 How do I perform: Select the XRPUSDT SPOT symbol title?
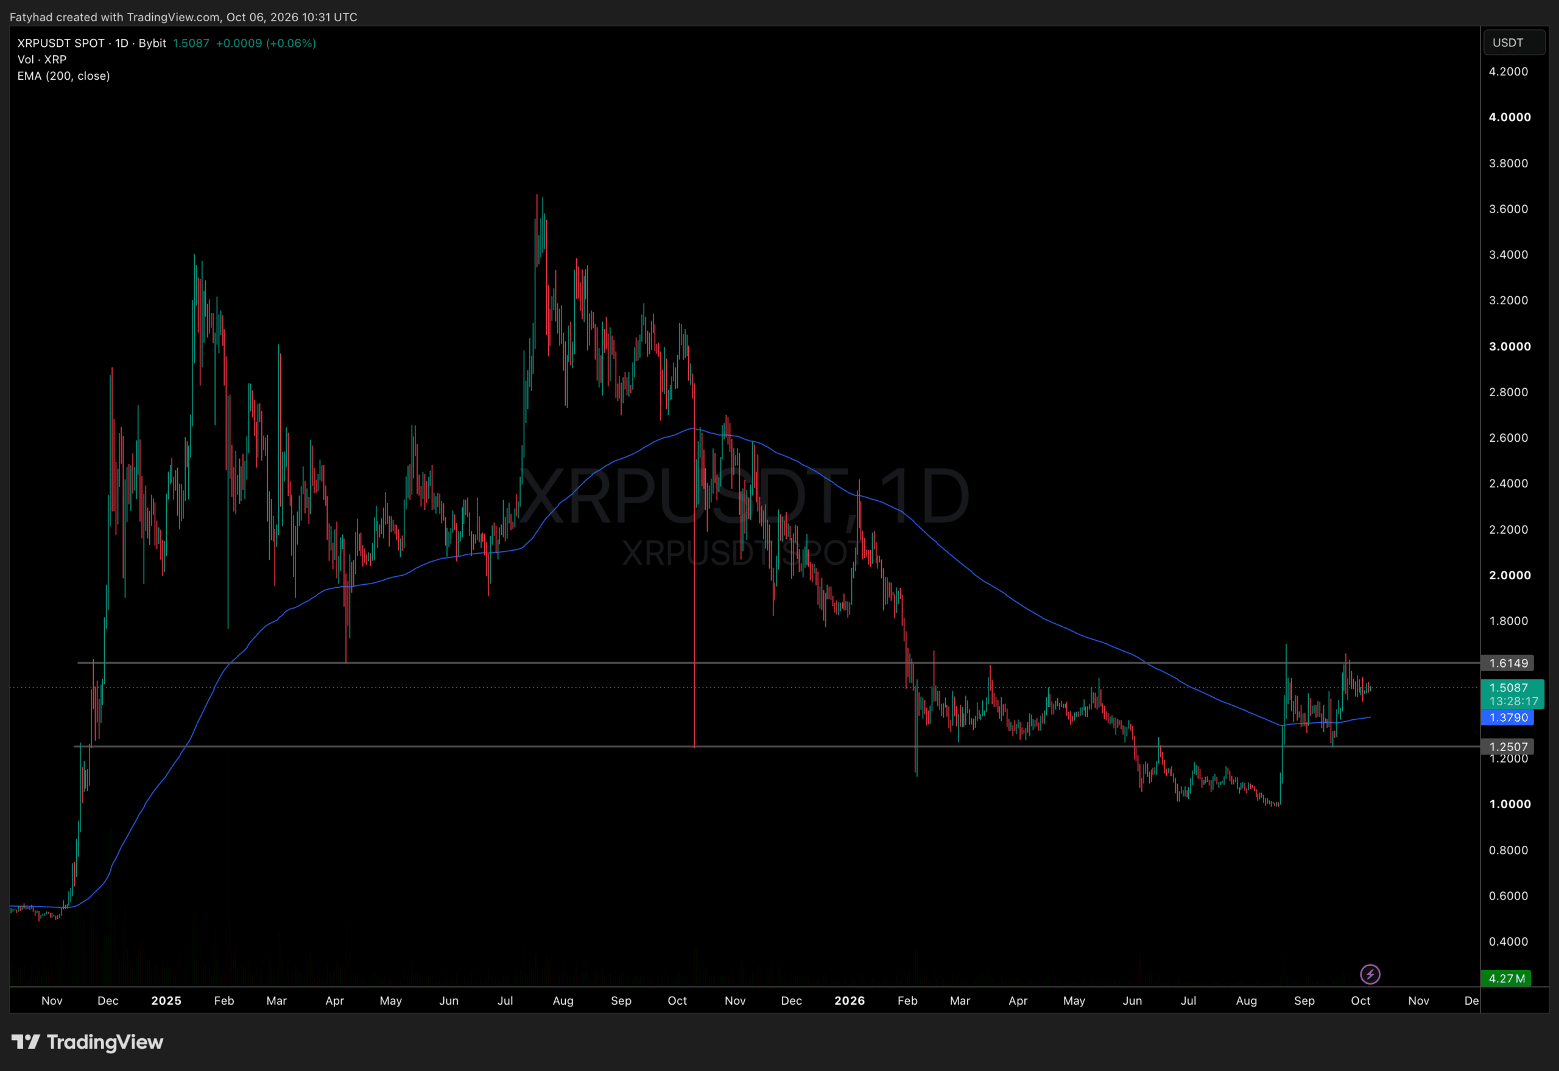click(61, 43)
